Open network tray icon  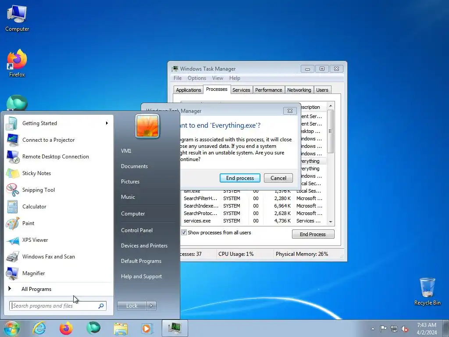(394, 329)
